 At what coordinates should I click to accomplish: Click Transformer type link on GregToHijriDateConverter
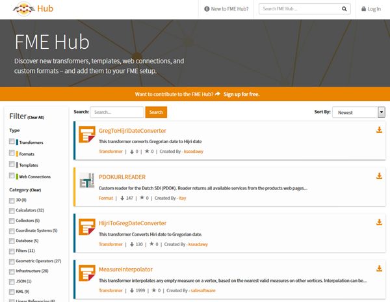[x=110, y=152]
